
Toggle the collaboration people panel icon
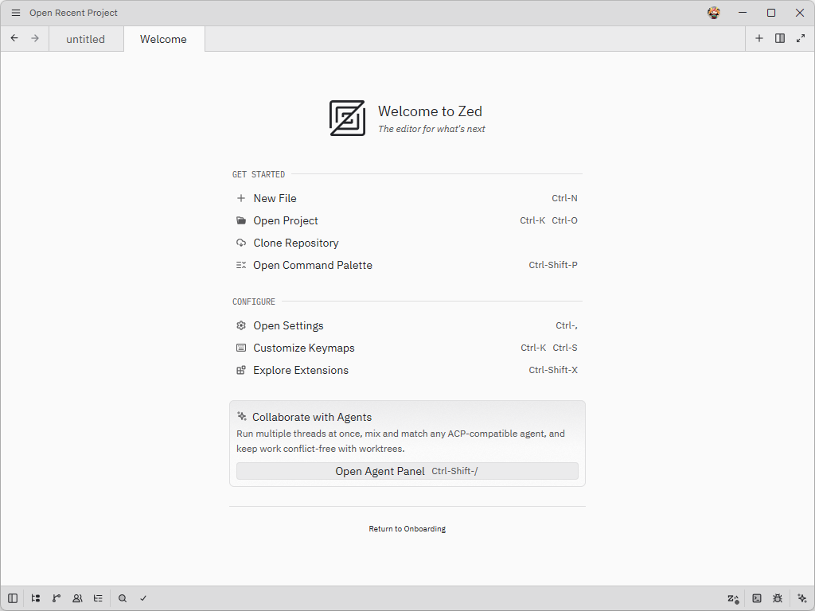(77, 598)
